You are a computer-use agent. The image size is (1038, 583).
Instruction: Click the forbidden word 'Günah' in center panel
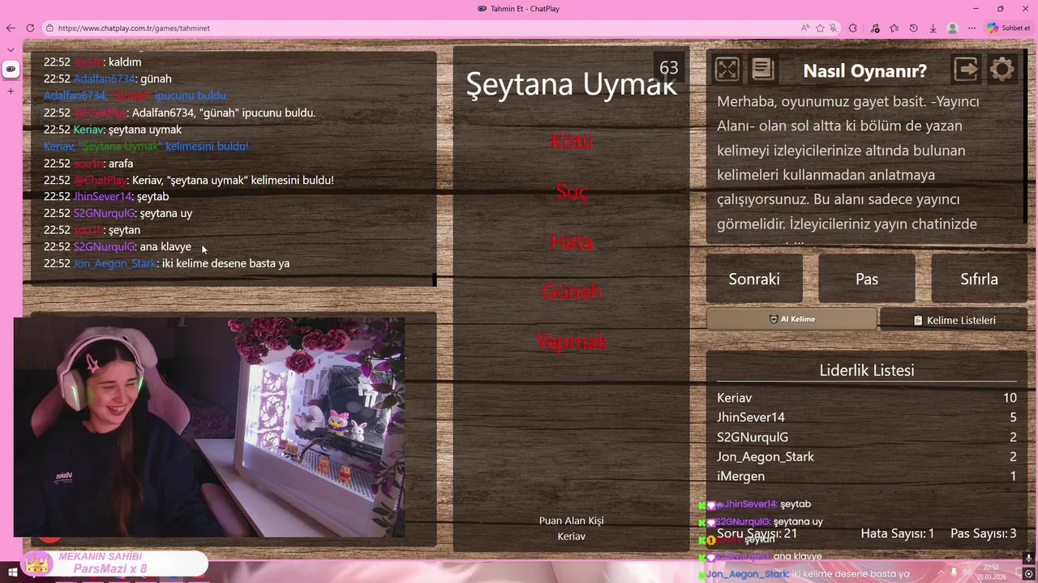pyautogui.click(x=572, y=291)
